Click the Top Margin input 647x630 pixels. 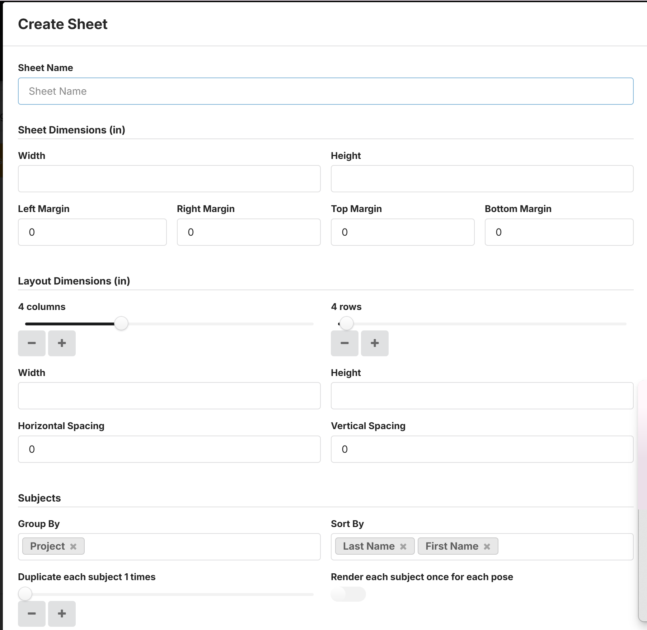tap(403, 232)
